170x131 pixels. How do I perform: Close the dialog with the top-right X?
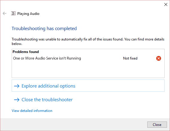[166, 4]
